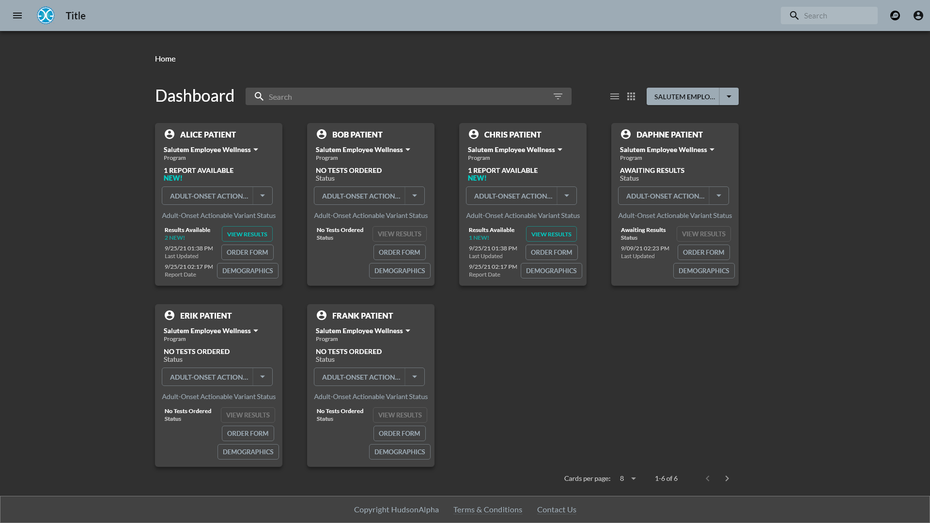Click the Home breadcrumb
This screenshot has height=523, width=930.
pos(165,59)
